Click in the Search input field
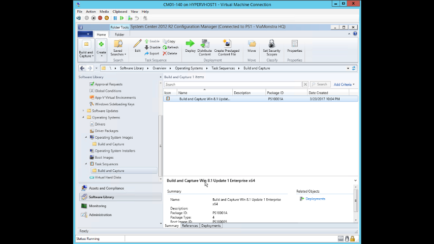 pos(233,84)
